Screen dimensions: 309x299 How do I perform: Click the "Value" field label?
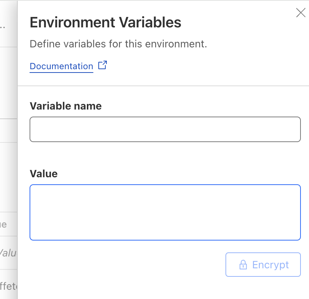[x=44, y=174]
